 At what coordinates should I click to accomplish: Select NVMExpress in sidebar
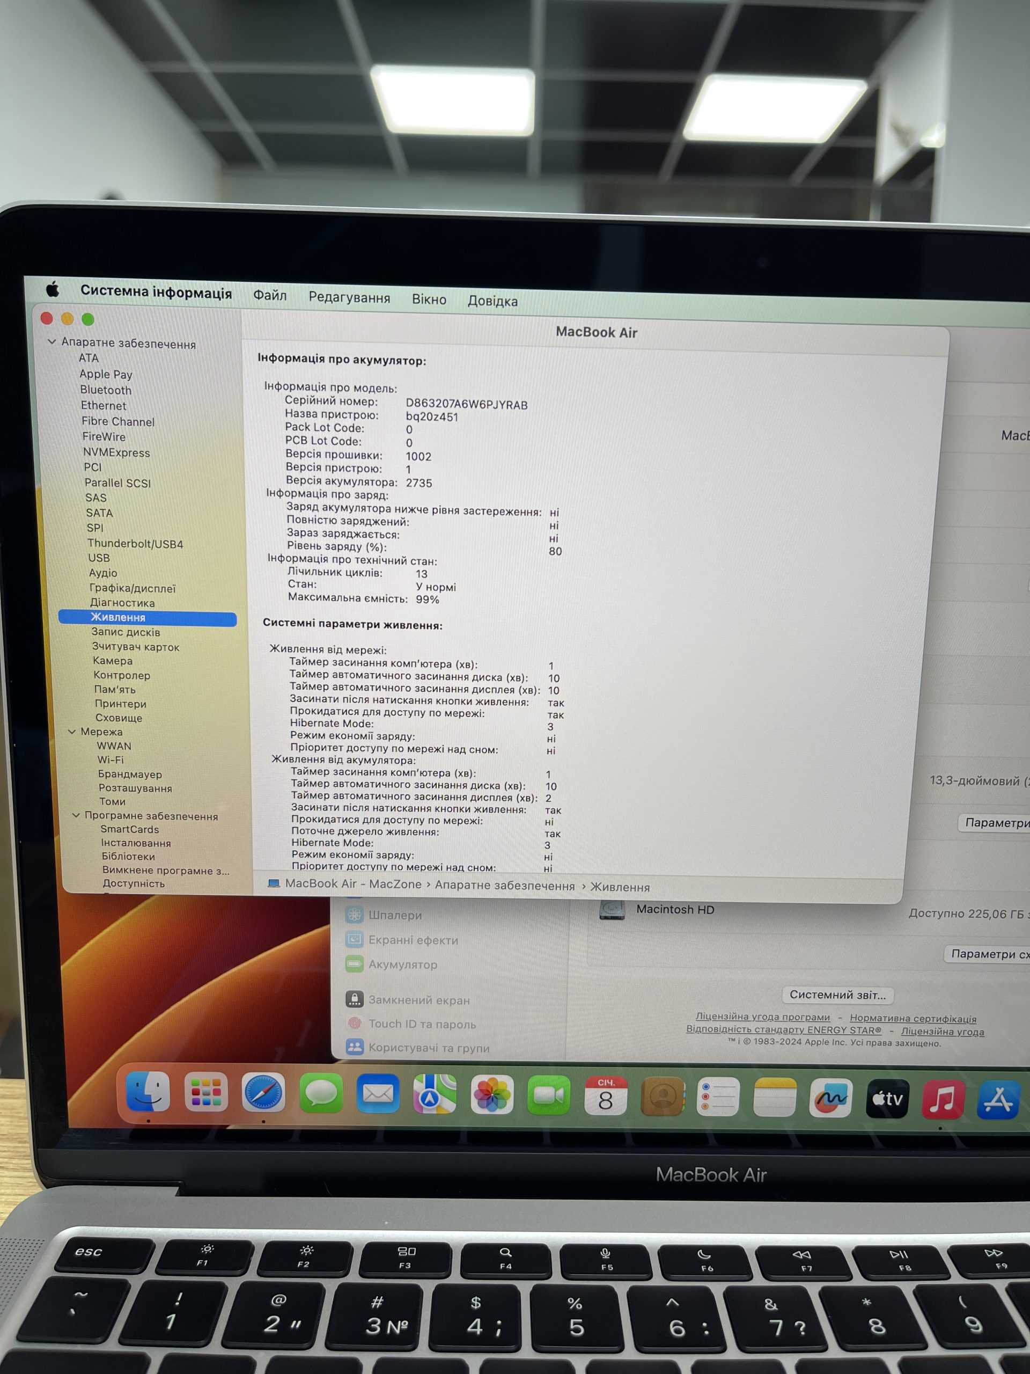(x=117, y=452)
